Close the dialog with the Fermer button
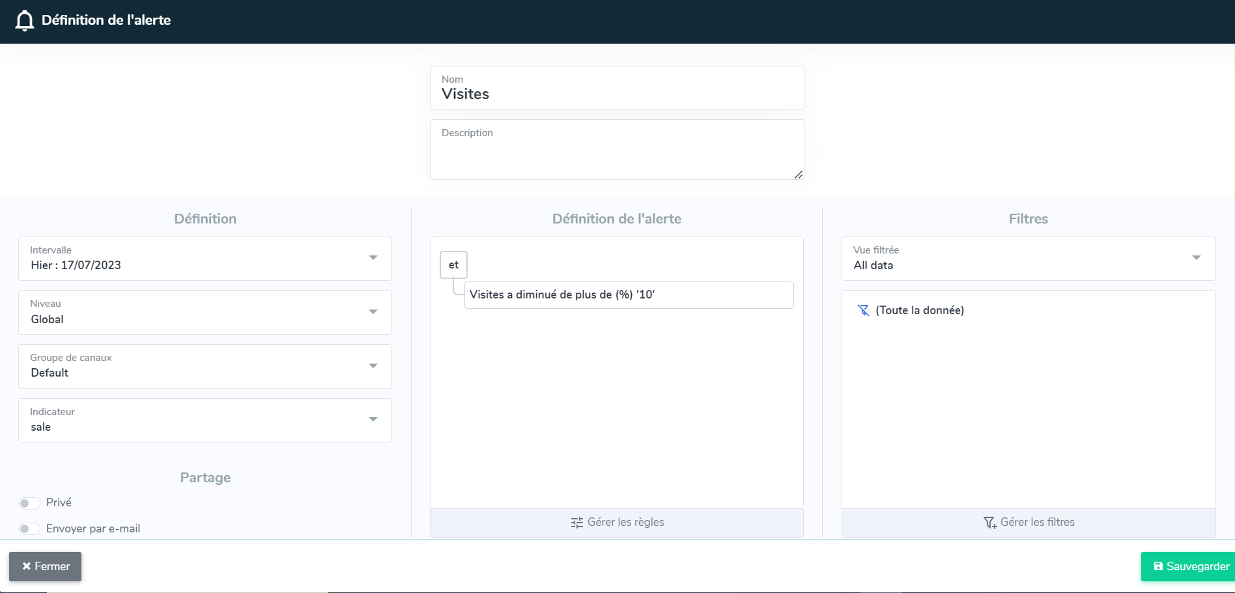The width and height of the screenshot is (1235, 593). (46, 566)
